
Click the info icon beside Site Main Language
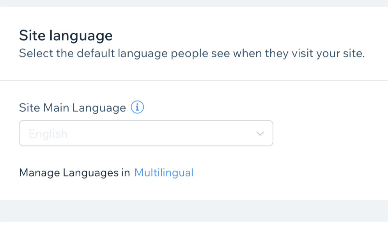click(x=137, y=107)
